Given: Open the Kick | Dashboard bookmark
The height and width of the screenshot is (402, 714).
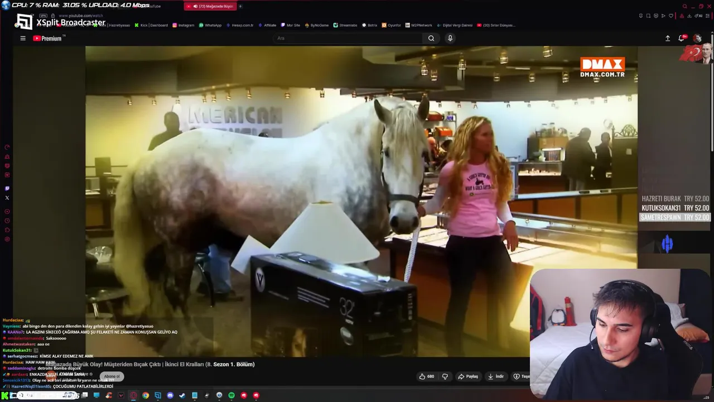Looking at the screenshot, I should pyautogui.click(x=151, y=25).
